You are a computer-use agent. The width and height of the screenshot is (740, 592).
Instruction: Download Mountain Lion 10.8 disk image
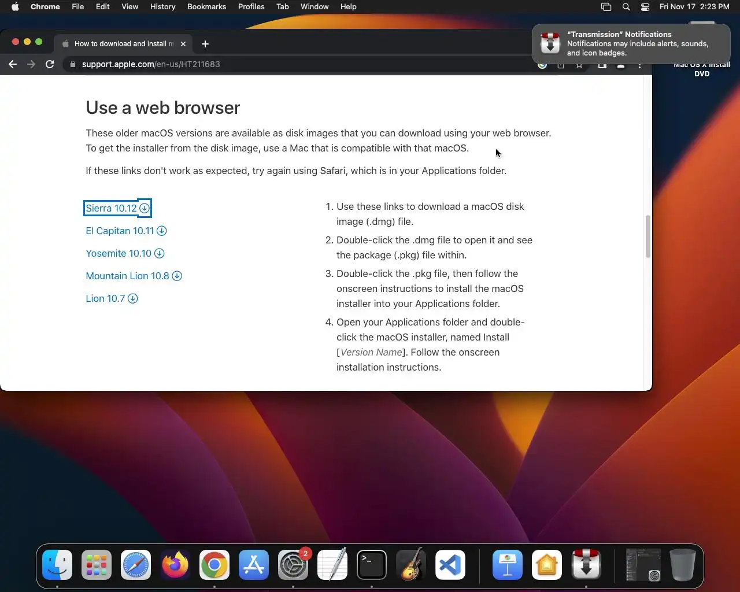point(134,276)
